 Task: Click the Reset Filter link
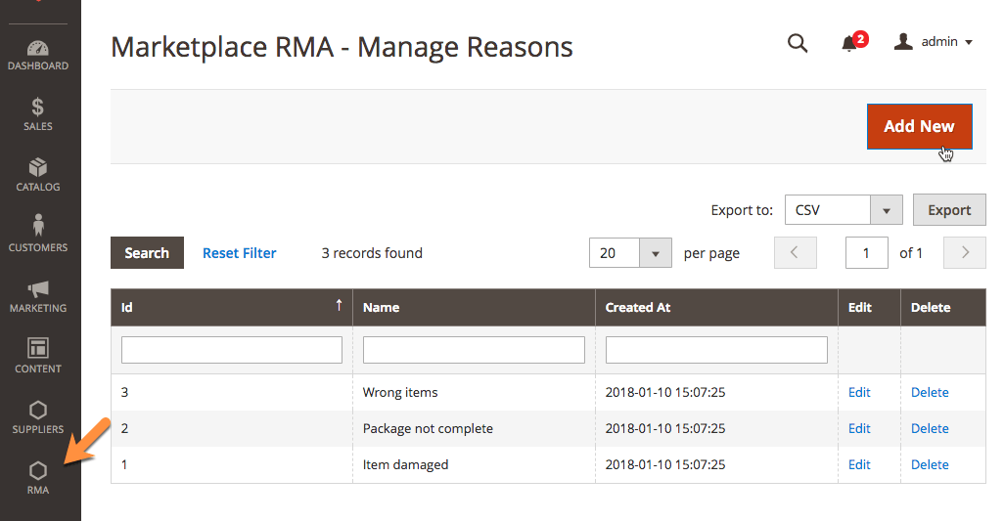tap(239, 253)
